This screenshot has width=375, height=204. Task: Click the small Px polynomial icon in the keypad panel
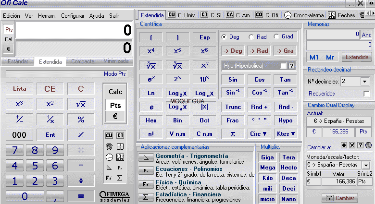coord(120,168)
